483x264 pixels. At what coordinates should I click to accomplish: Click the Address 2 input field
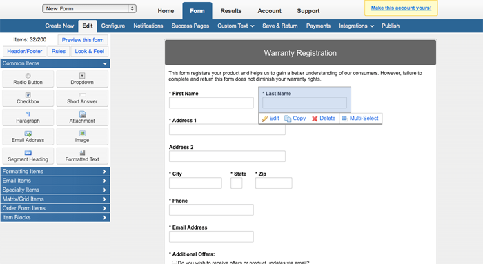[x=227, y=156]
